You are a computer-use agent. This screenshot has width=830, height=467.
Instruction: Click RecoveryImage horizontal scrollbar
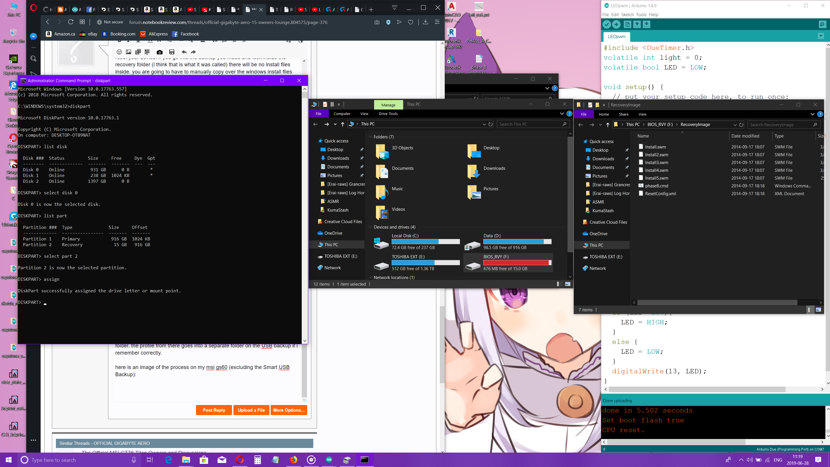(x=717, y=302)
